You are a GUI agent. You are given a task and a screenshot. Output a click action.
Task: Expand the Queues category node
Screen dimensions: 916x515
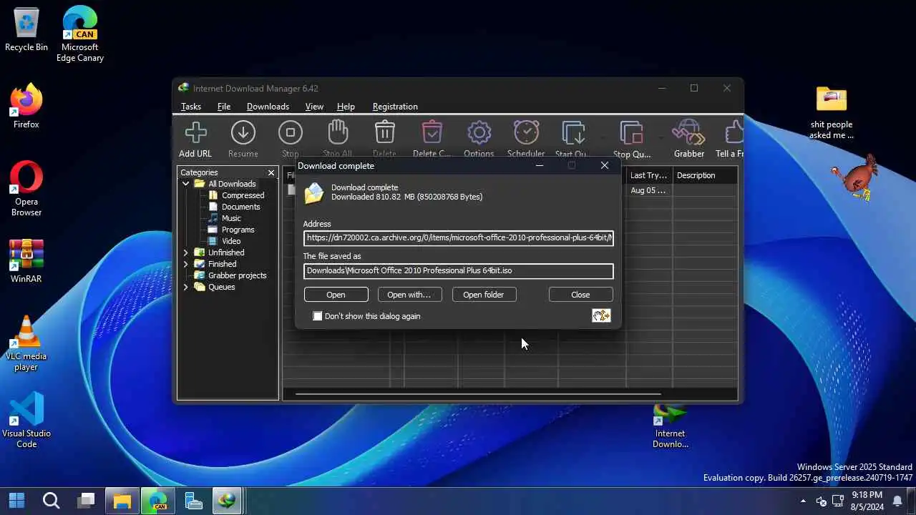pyautogui.click(x=186, y=287)
